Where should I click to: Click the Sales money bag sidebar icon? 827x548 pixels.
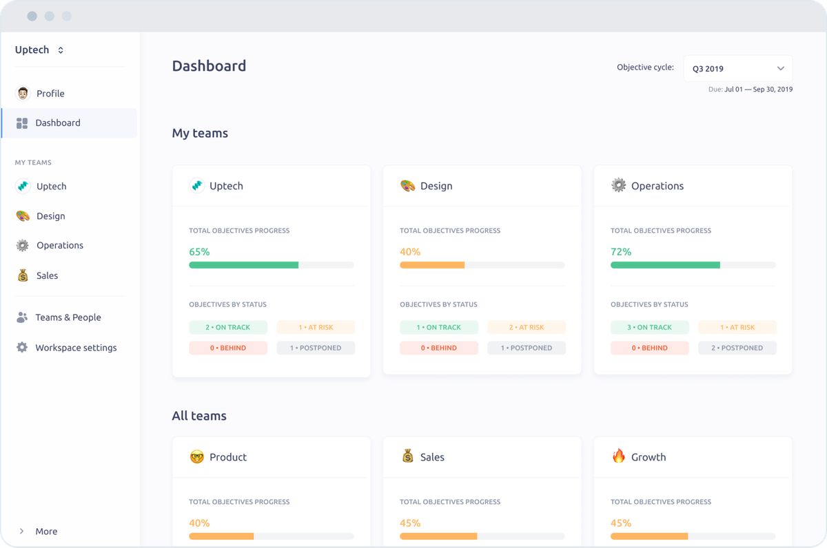tap(23, 275)
